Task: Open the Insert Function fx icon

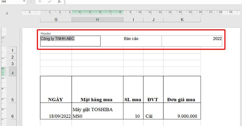Action: (59, 2)
